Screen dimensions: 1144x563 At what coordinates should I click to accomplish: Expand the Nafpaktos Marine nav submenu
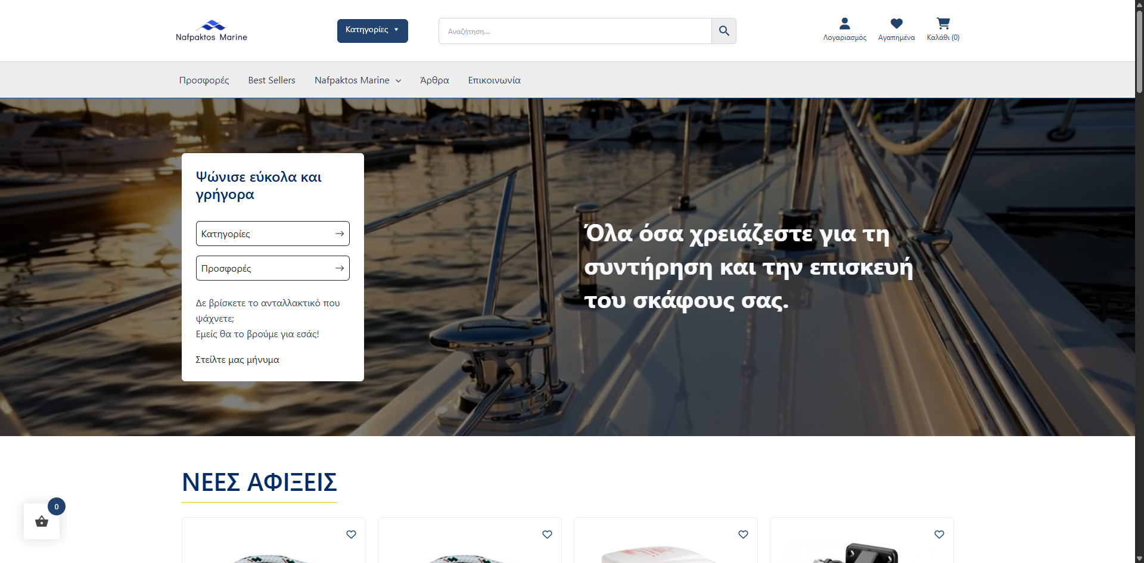pyautogui.click(x=358, y=80)
